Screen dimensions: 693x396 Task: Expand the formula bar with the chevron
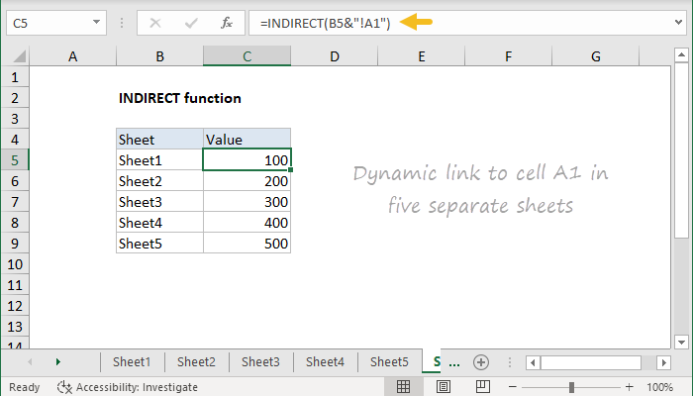click(x=679, y=22)
